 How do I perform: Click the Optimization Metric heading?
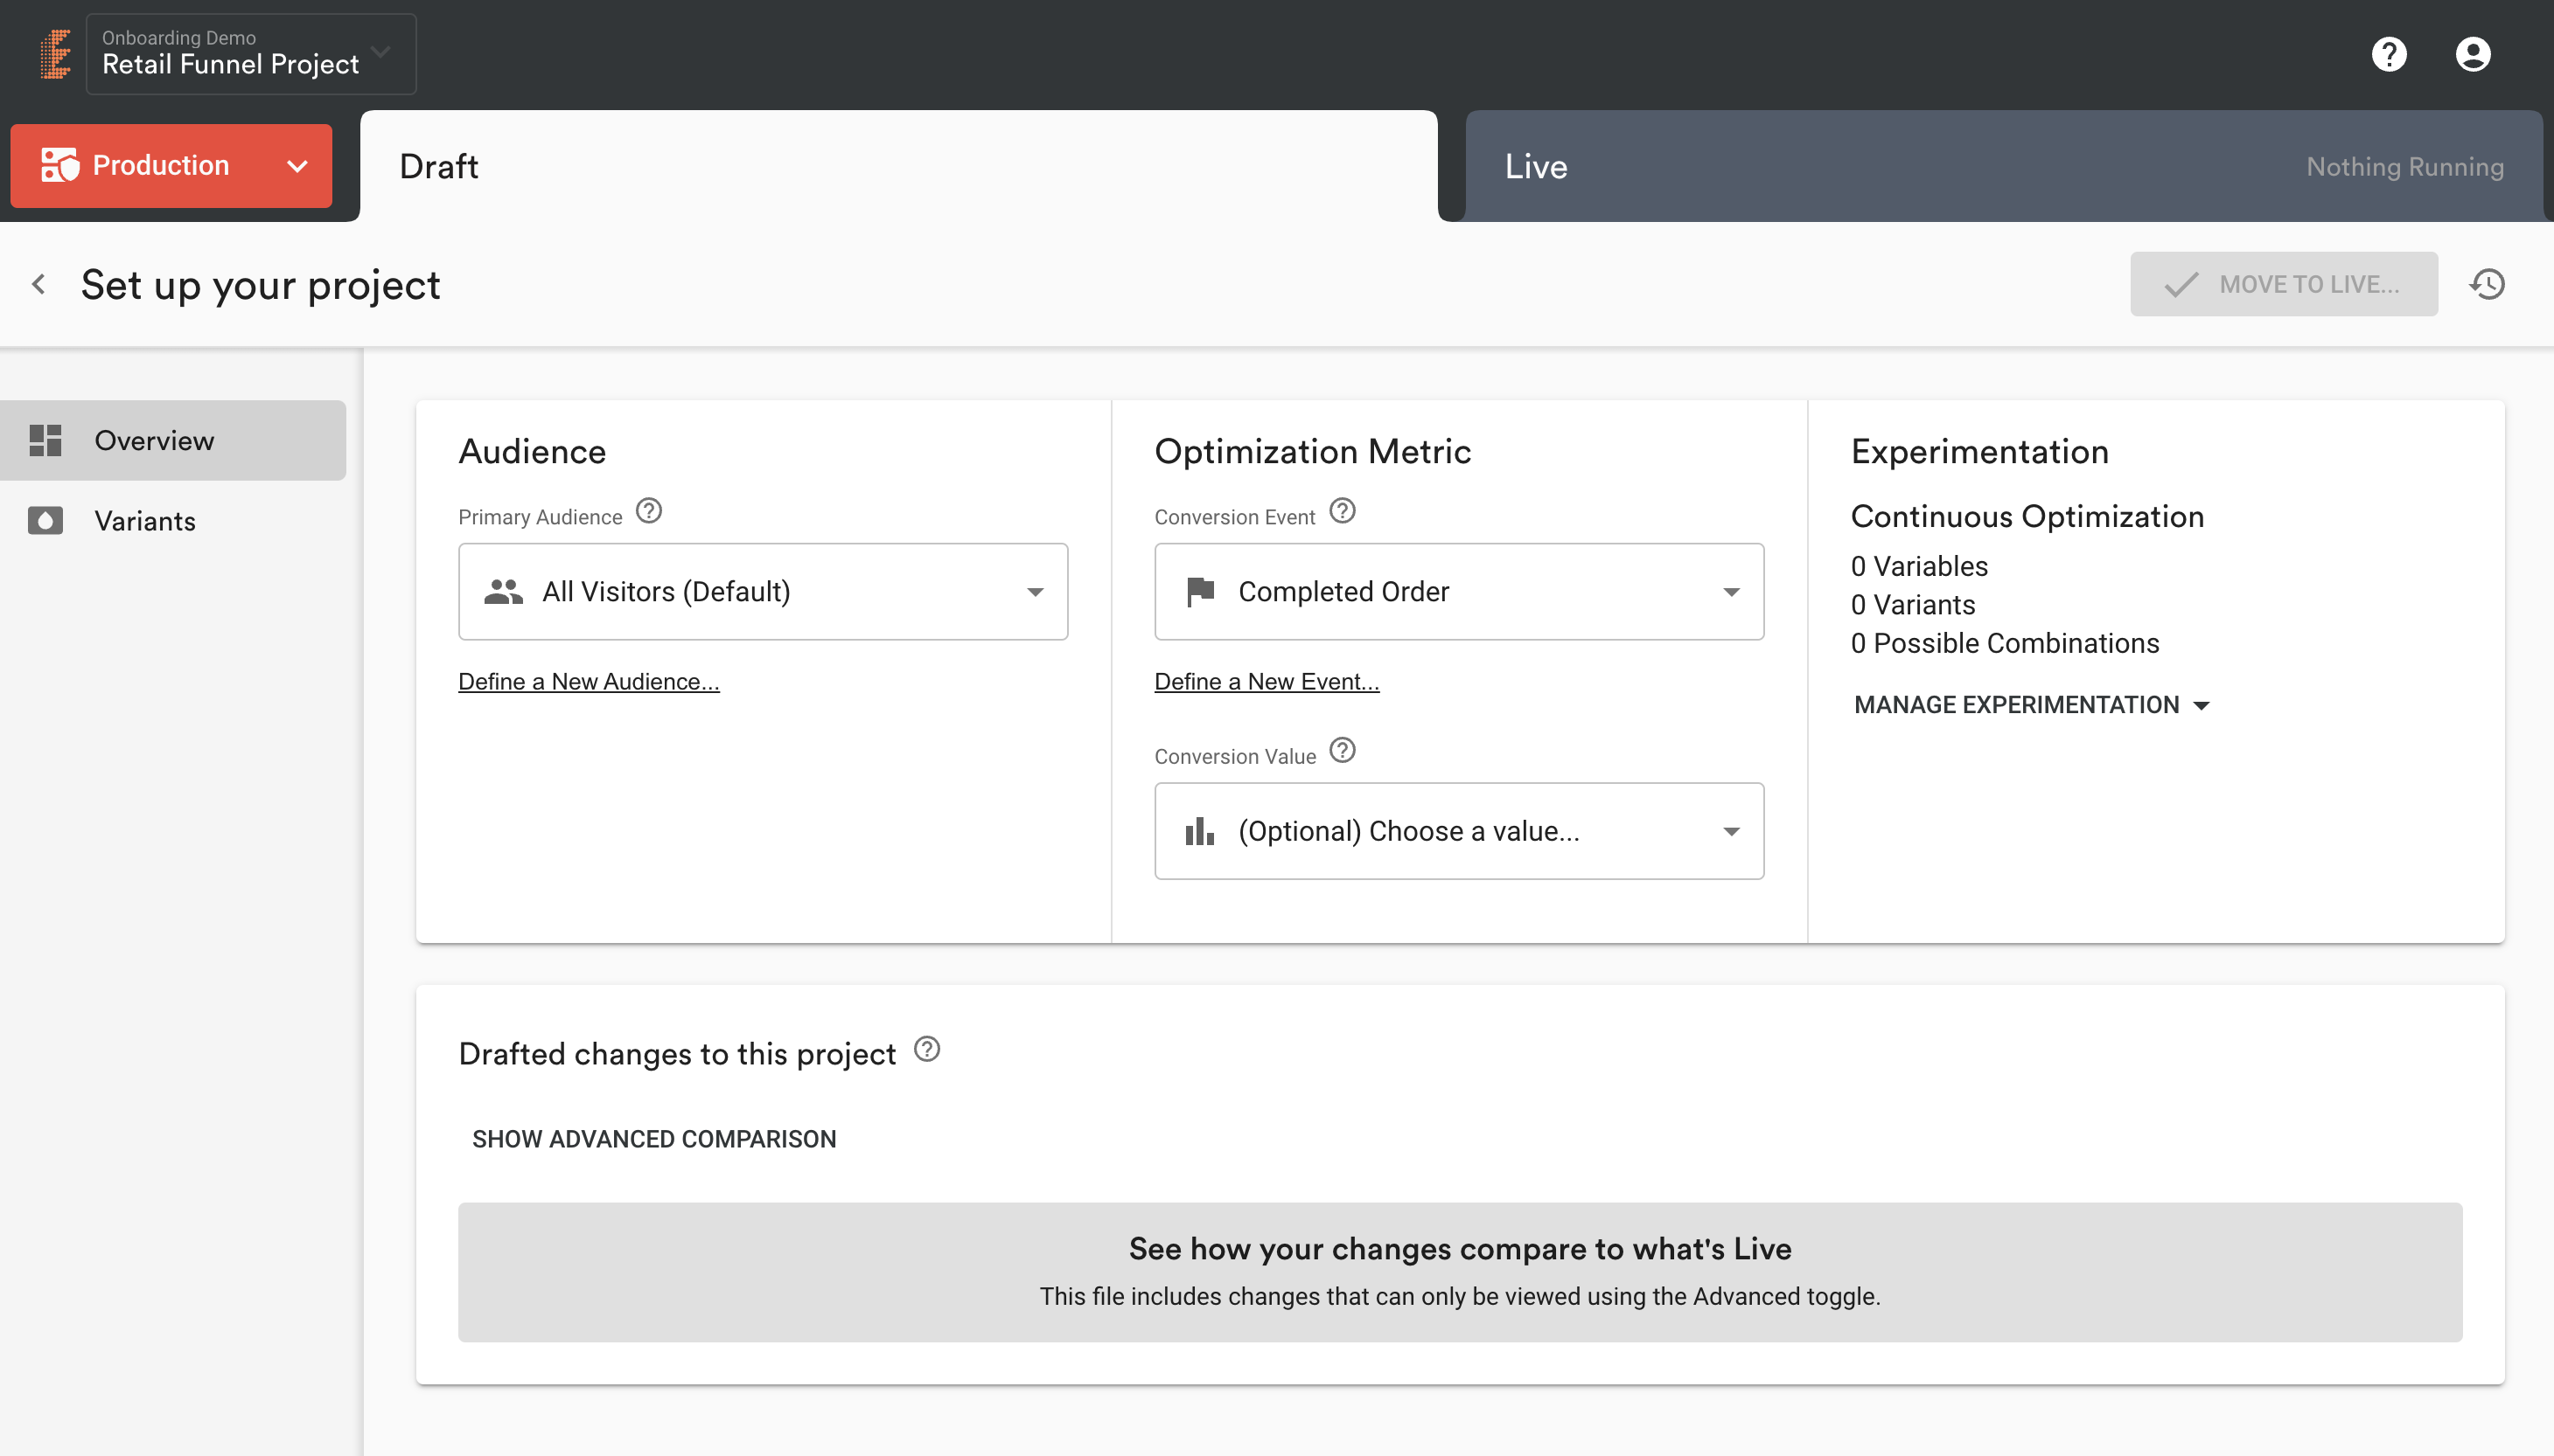(x=1312, y=451)
